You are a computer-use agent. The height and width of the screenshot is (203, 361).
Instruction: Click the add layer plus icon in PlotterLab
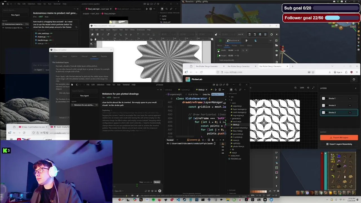pyautogui.click(x=355, y=88)
